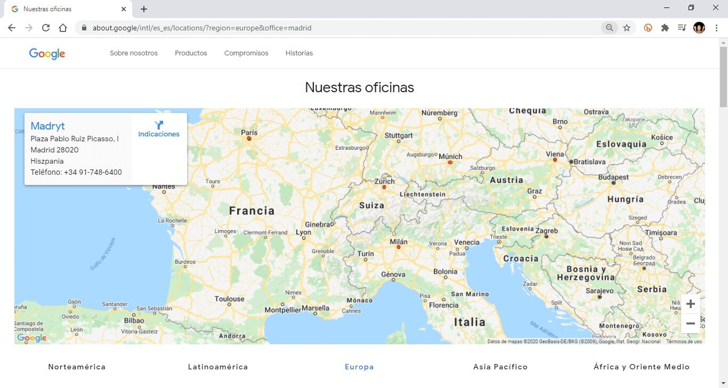This screenshot has height=388, width=728.
Task: Open a new browser tab
Action: (x=144, y=9)
